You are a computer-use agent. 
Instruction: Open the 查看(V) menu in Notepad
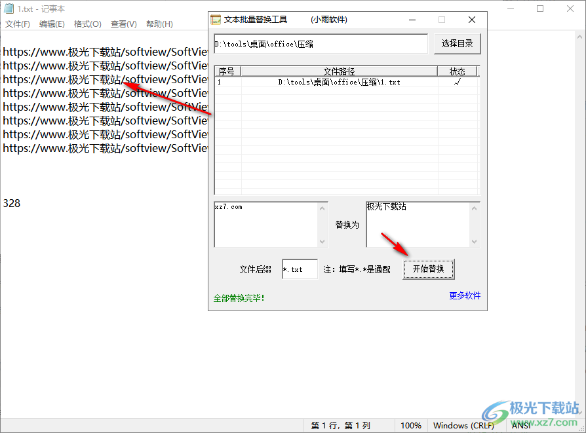(x=124, y=24)
